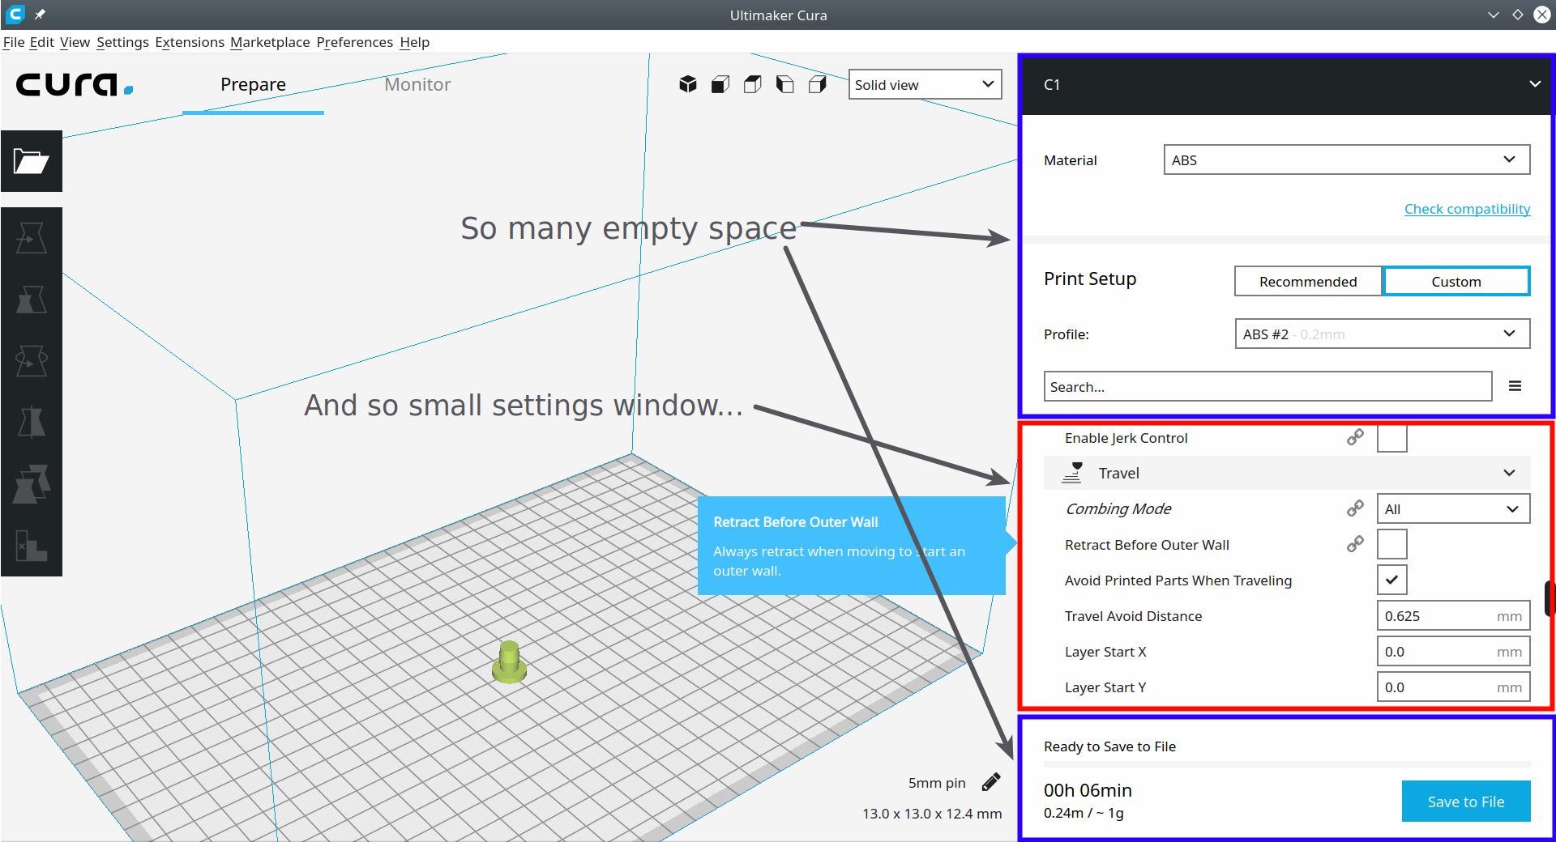Click the settings list scrollbar handle
1556x842 pixels.
(1550, 598)
